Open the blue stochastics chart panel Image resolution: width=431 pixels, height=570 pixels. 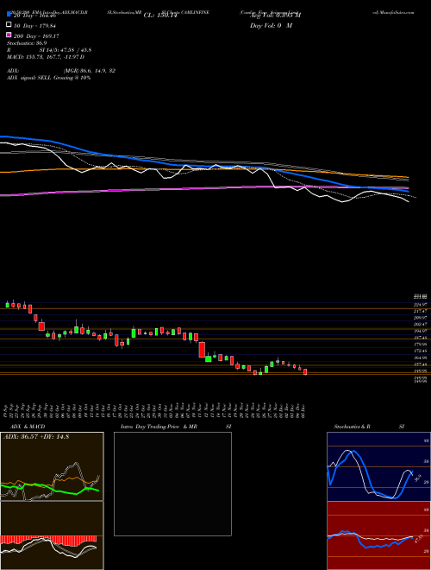coord(378,466)
